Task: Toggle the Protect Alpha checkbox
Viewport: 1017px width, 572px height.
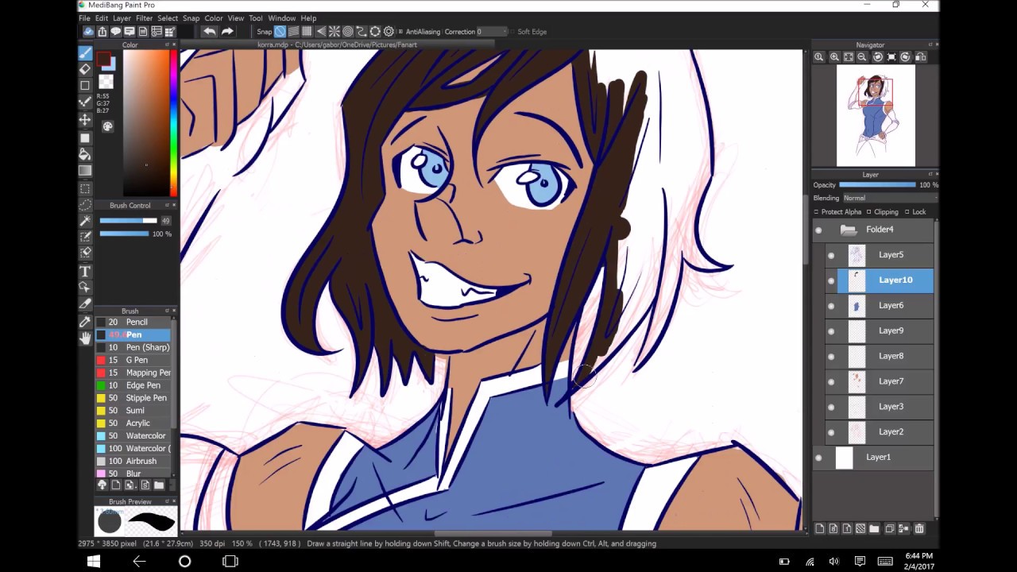Action: coord(816,212)
